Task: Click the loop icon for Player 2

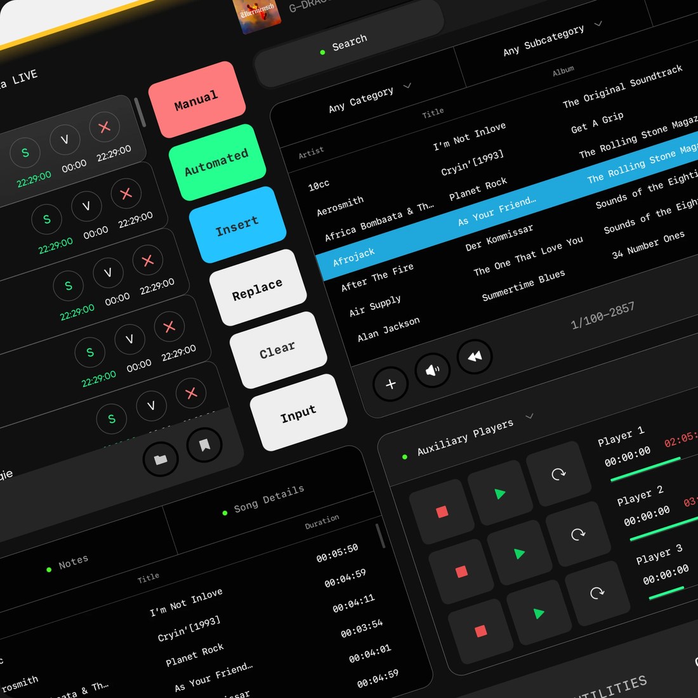Action: click(578, 534)
